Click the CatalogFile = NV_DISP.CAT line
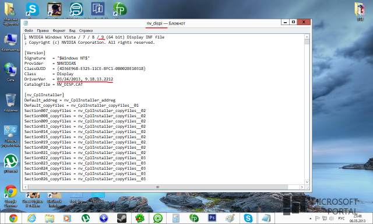 pyautogui.click(x=54, y=84)
